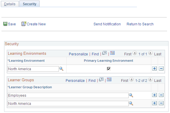The image size is (170, 113).
Task: Open lookup magnifier beside Learning Environment field
Action: 61,69
